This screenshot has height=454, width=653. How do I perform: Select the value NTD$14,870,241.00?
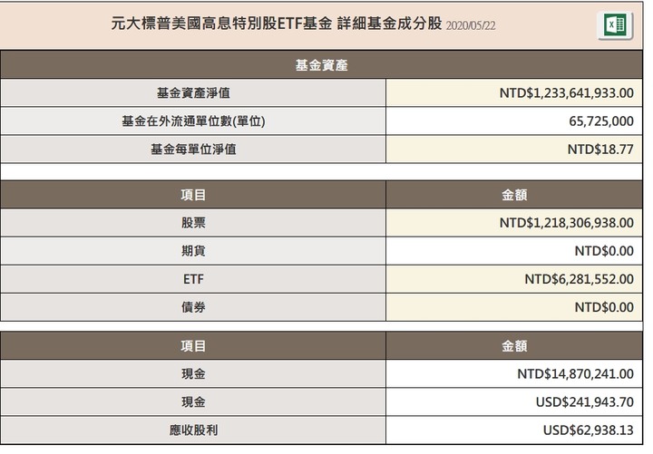[x=576, y=373]
